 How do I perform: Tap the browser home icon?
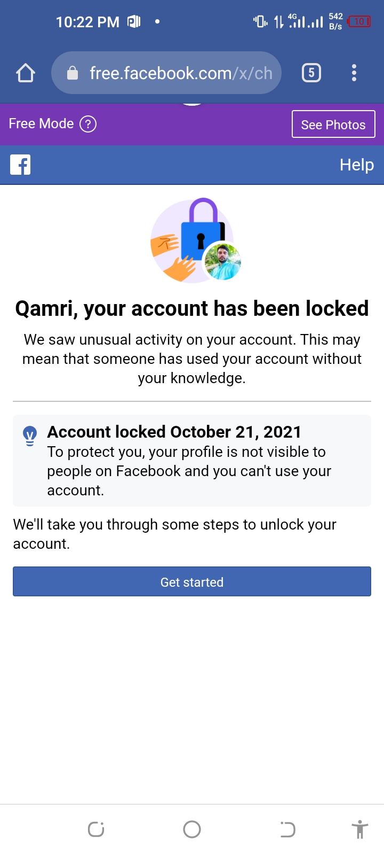(26, 73)
